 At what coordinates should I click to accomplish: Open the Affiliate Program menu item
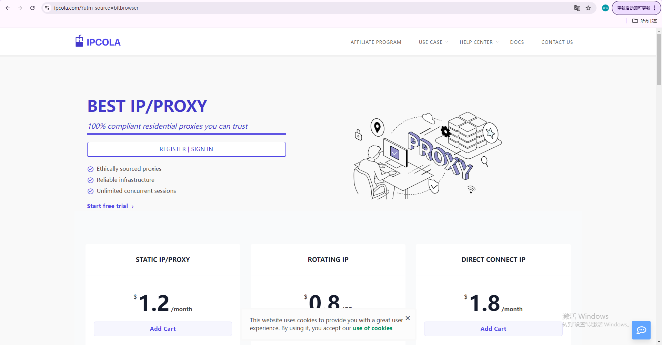click(376, 42)
